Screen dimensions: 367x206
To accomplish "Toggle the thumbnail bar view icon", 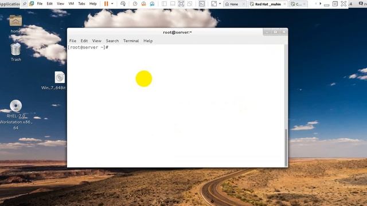I will click(173, 4).
